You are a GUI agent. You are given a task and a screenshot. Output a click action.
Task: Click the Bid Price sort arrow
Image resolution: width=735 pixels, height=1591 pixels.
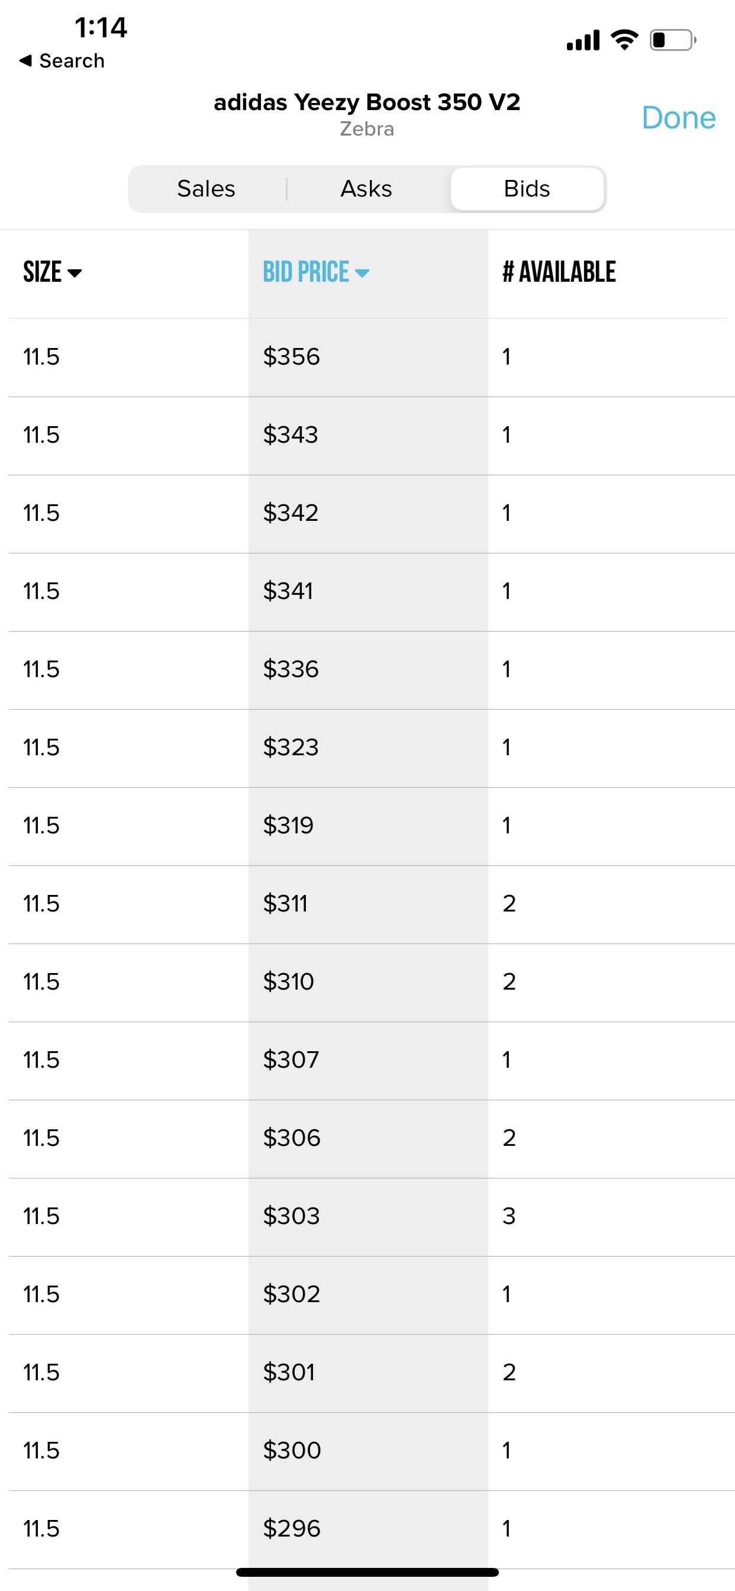[362, 273]
